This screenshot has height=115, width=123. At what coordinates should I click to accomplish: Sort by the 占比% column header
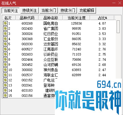point(102,18)
